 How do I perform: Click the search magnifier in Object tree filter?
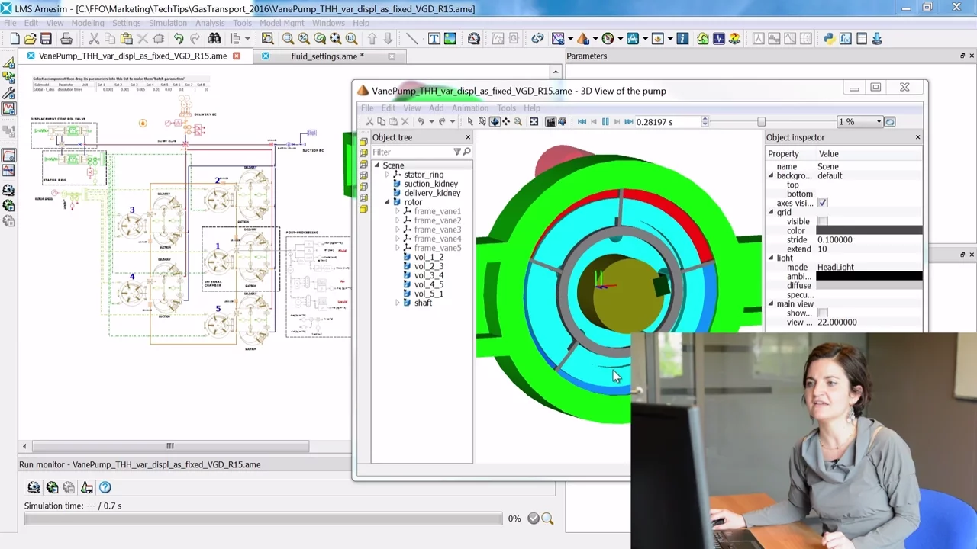466,152
